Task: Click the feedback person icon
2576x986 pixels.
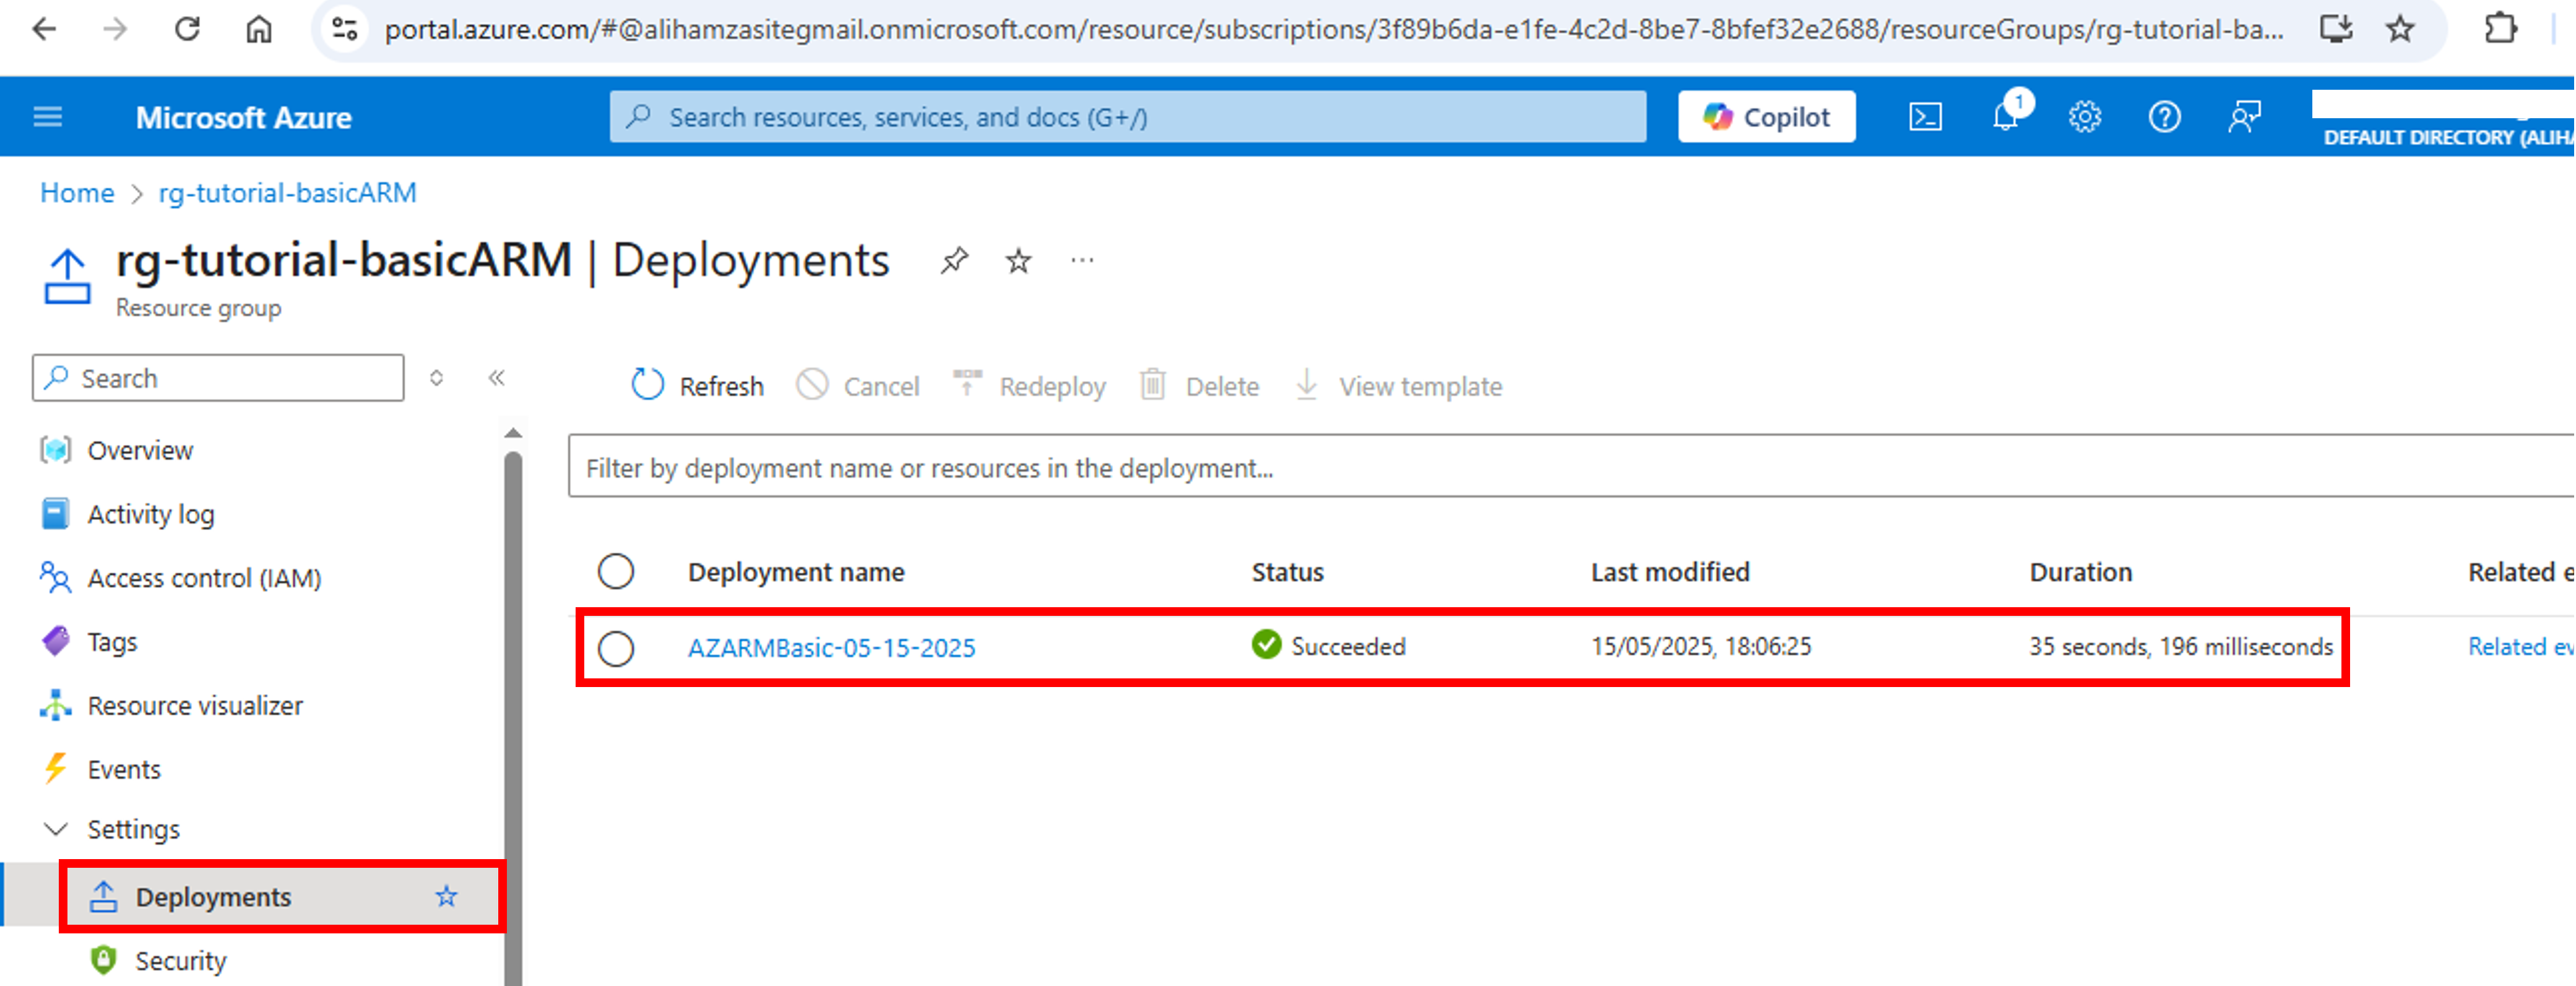Action: (x=2245, y=117)
